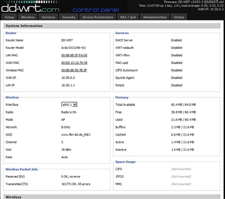Switch to the Status tab

(x=179, y=17)
